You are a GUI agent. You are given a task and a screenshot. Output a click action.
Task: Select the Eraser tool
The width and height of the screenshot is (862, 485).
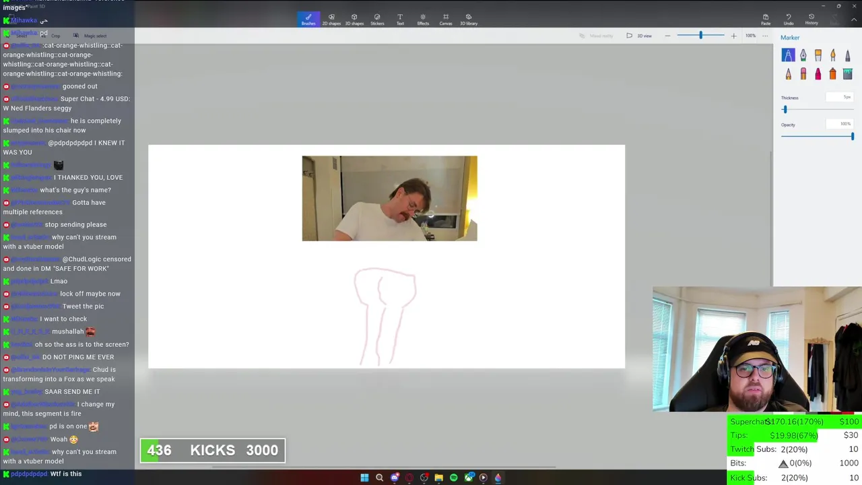tap(803, 73)
